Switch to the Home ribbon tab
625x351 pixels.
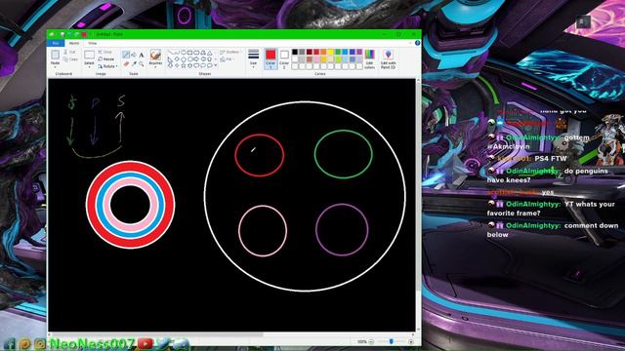coord(74,43)
